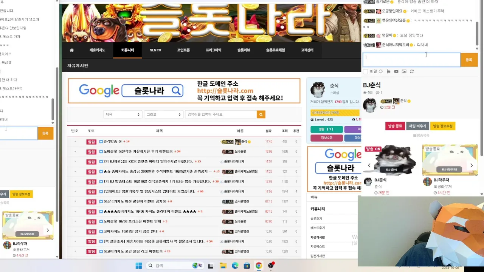Open post 춘식방송 온
The height and width of the screenshot is (272, 484).
112,142
